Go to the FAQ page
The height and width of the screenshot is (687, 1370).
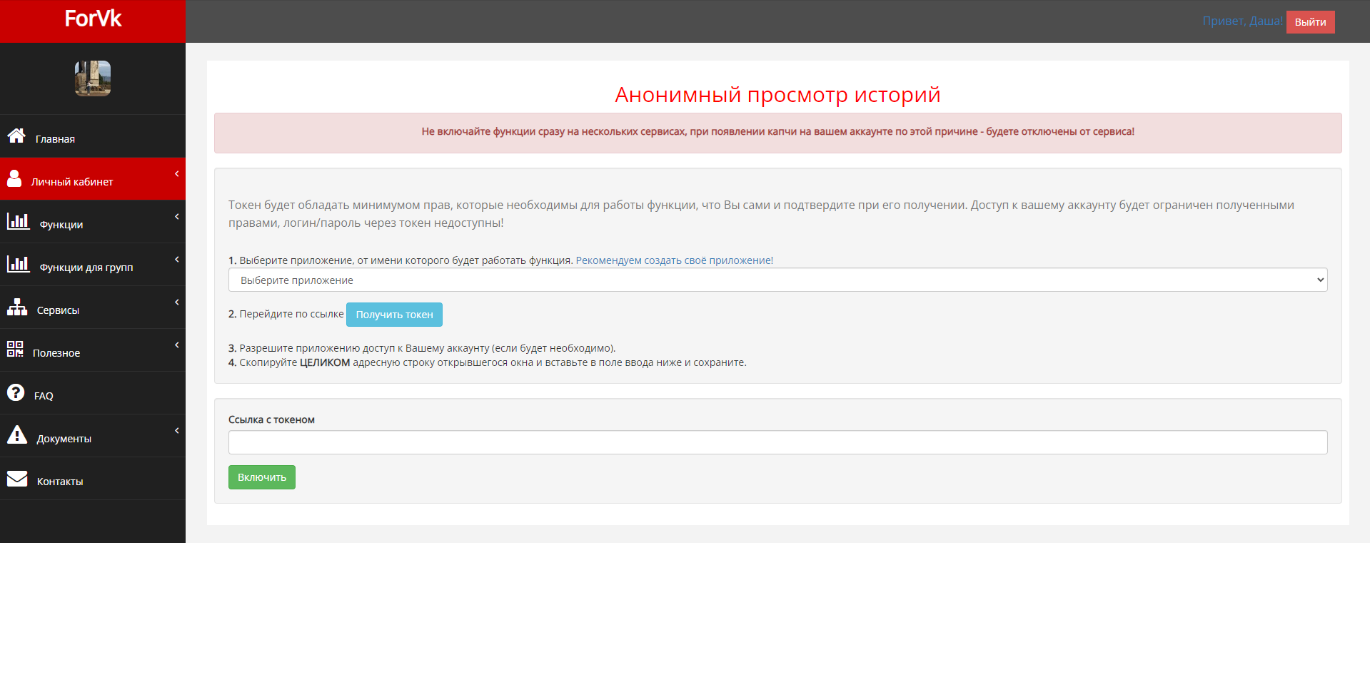[x=93, y=393]
